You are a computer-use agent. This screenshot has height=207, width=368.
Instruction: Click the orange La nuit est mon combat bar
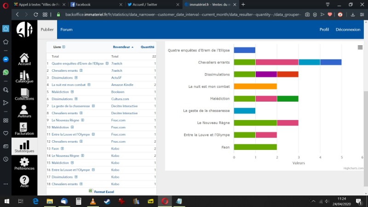pos(255,86)
